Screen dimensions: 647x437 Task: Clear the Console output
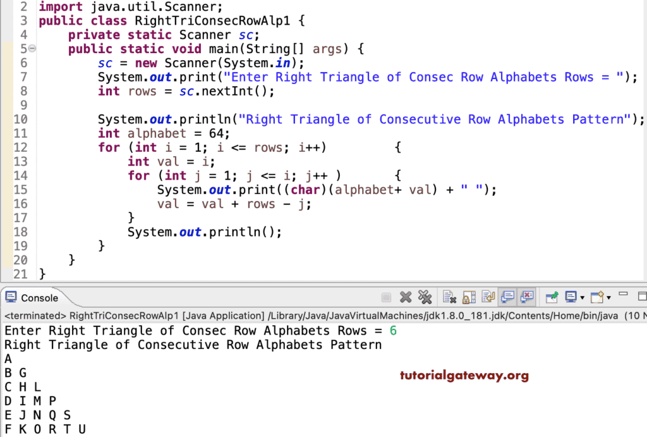(450, 297)
